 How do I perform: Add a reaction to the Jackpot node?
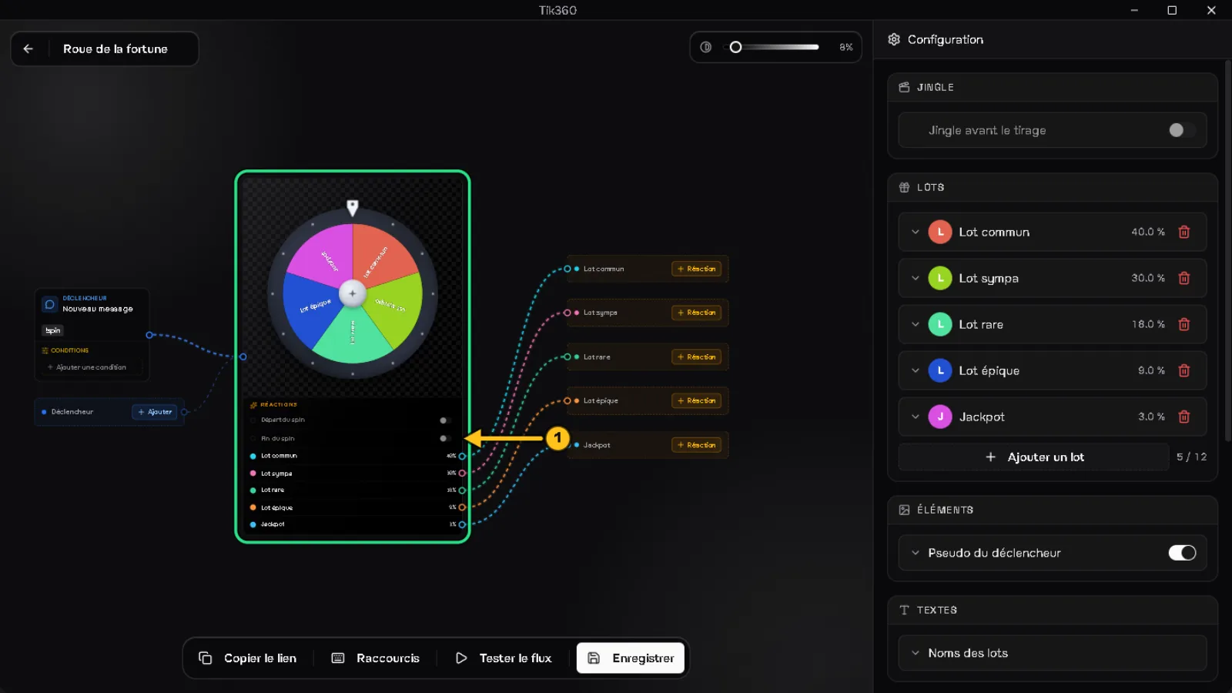point(697,445)
